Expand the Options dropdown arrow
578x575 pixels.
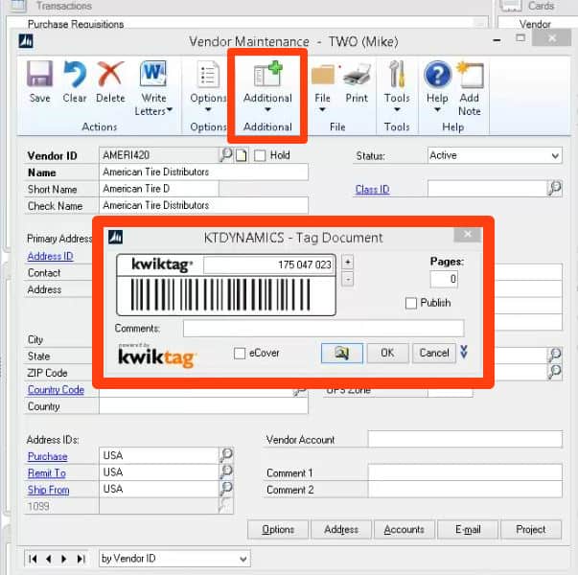[x=208, y=109]
